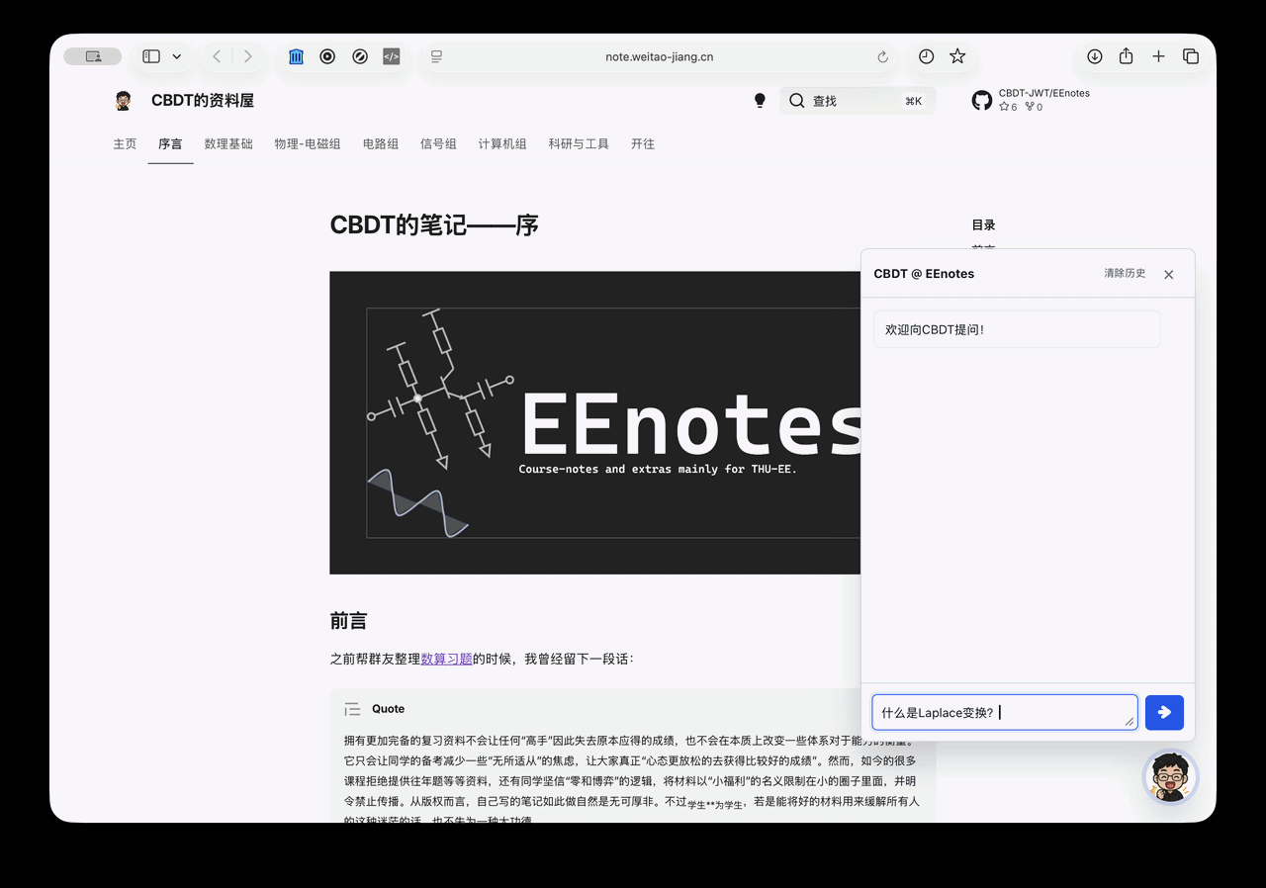Screen dimensions: 1266x888
Task: Open the 主页 tab
Action: 125,143
